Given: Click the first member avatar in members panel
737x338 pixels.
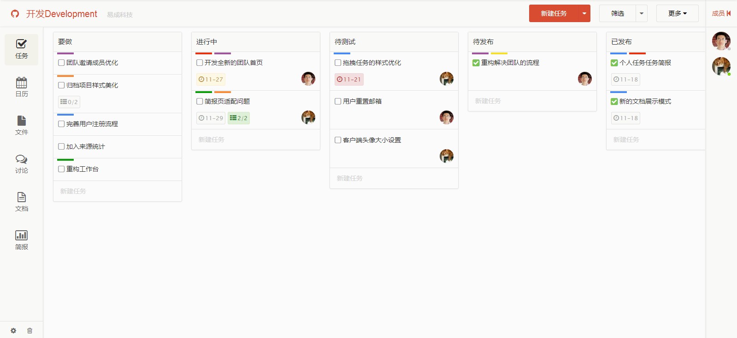Looking at the screenshot, I should click(x=721, y=41).
